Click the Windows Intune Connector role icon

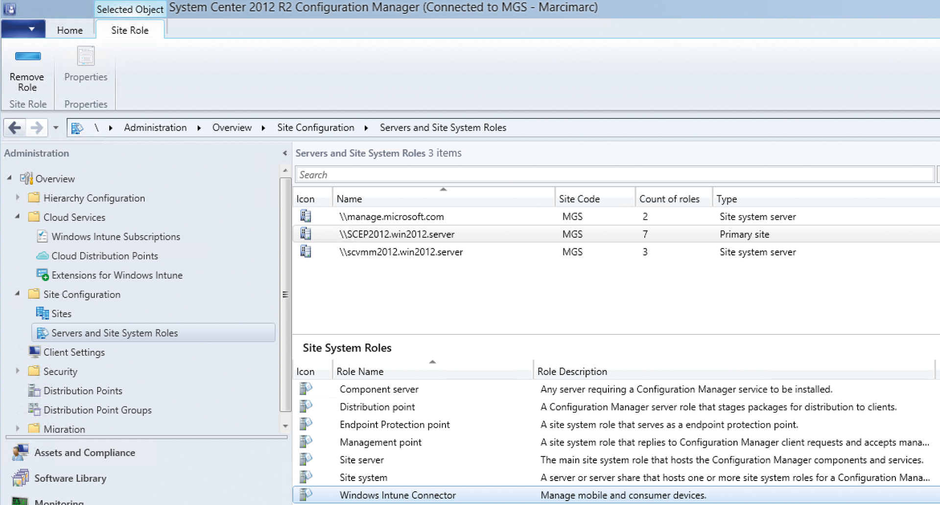coord(305,494)
